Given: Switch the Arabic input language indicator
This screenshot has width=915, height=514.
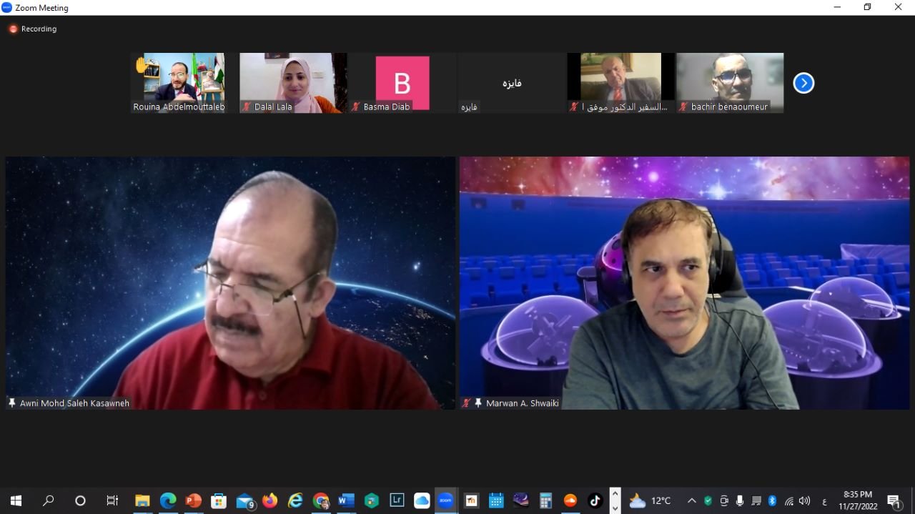Looking at the screenshot, I should coord(824,501).
